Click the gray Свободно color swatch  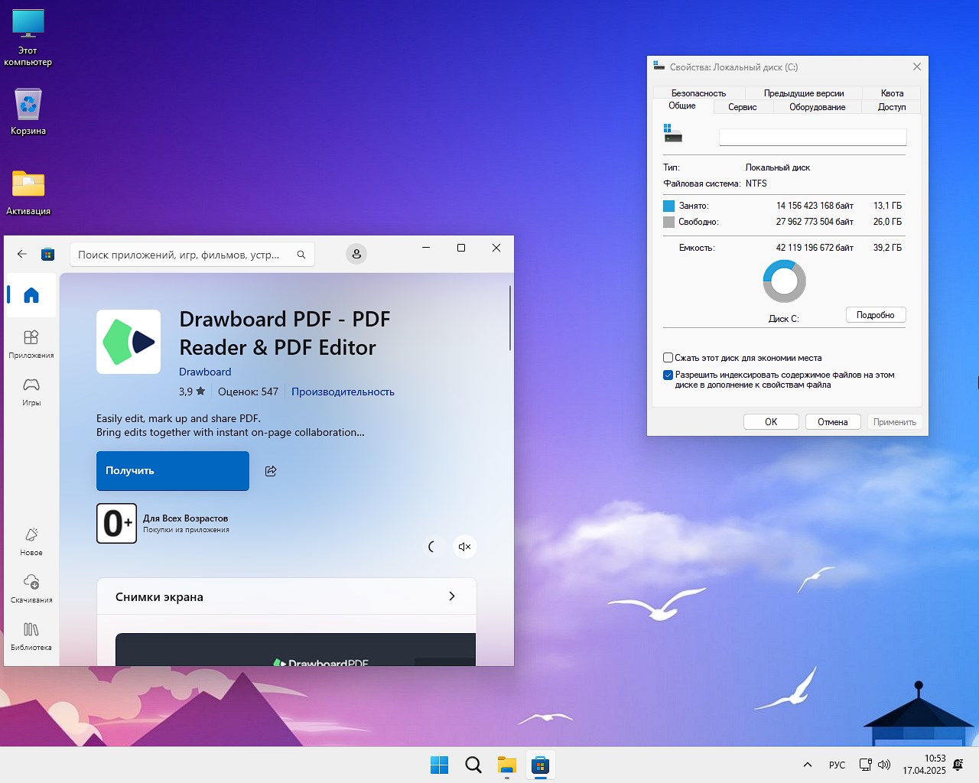point(669,222)
